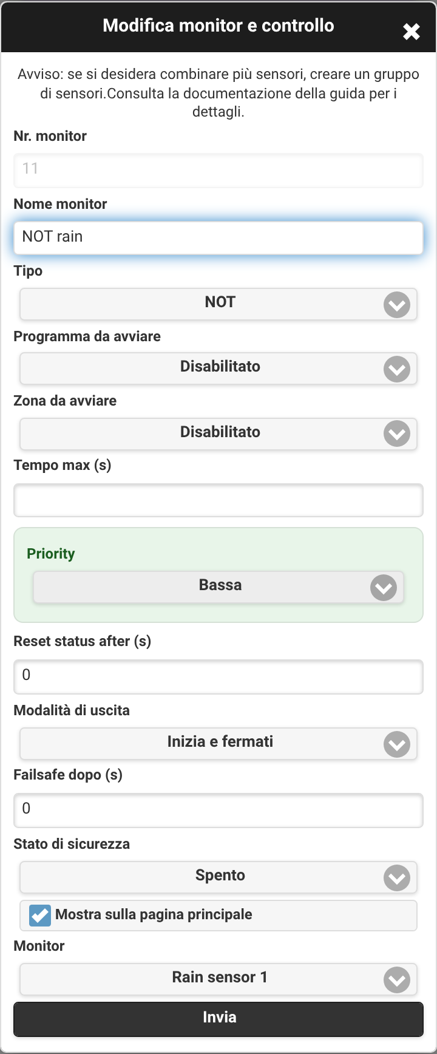The width and height of the screenshot is (437, 1054).
Task: Uncheck Mostra sulla pagina principale checkbox
Action: 40,915
